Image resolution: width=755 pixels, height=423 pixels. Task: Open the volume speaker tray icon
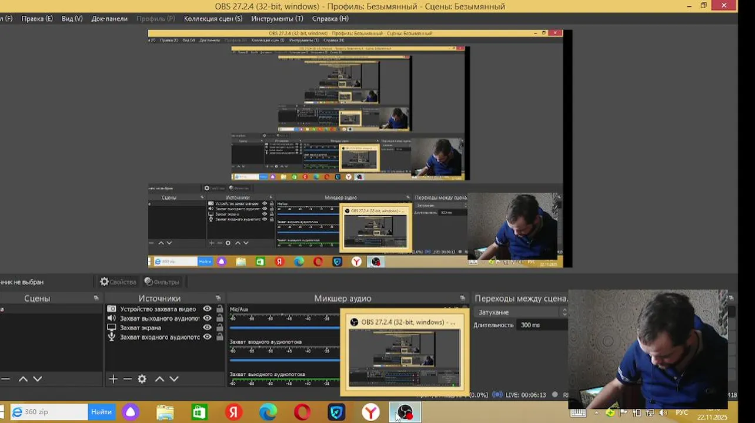[x=663, y=413]
